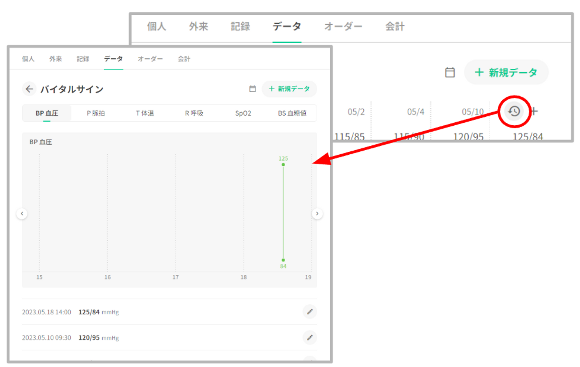The image size is (580, 367).
Task: Edit the 125/84 mmHg record
Action: (x=310, y=312)
